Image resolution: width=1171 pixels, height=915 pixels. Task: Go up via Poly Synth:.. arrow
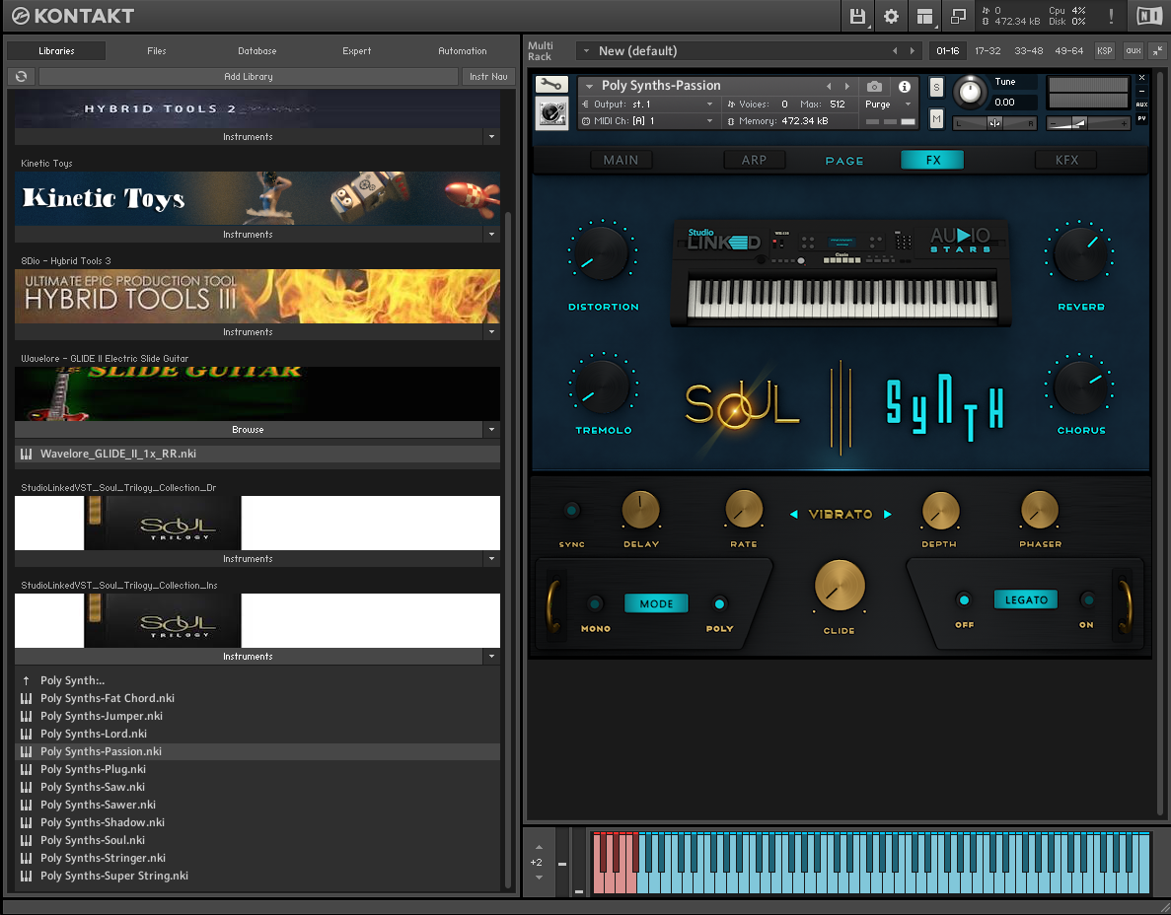[26, 680]
